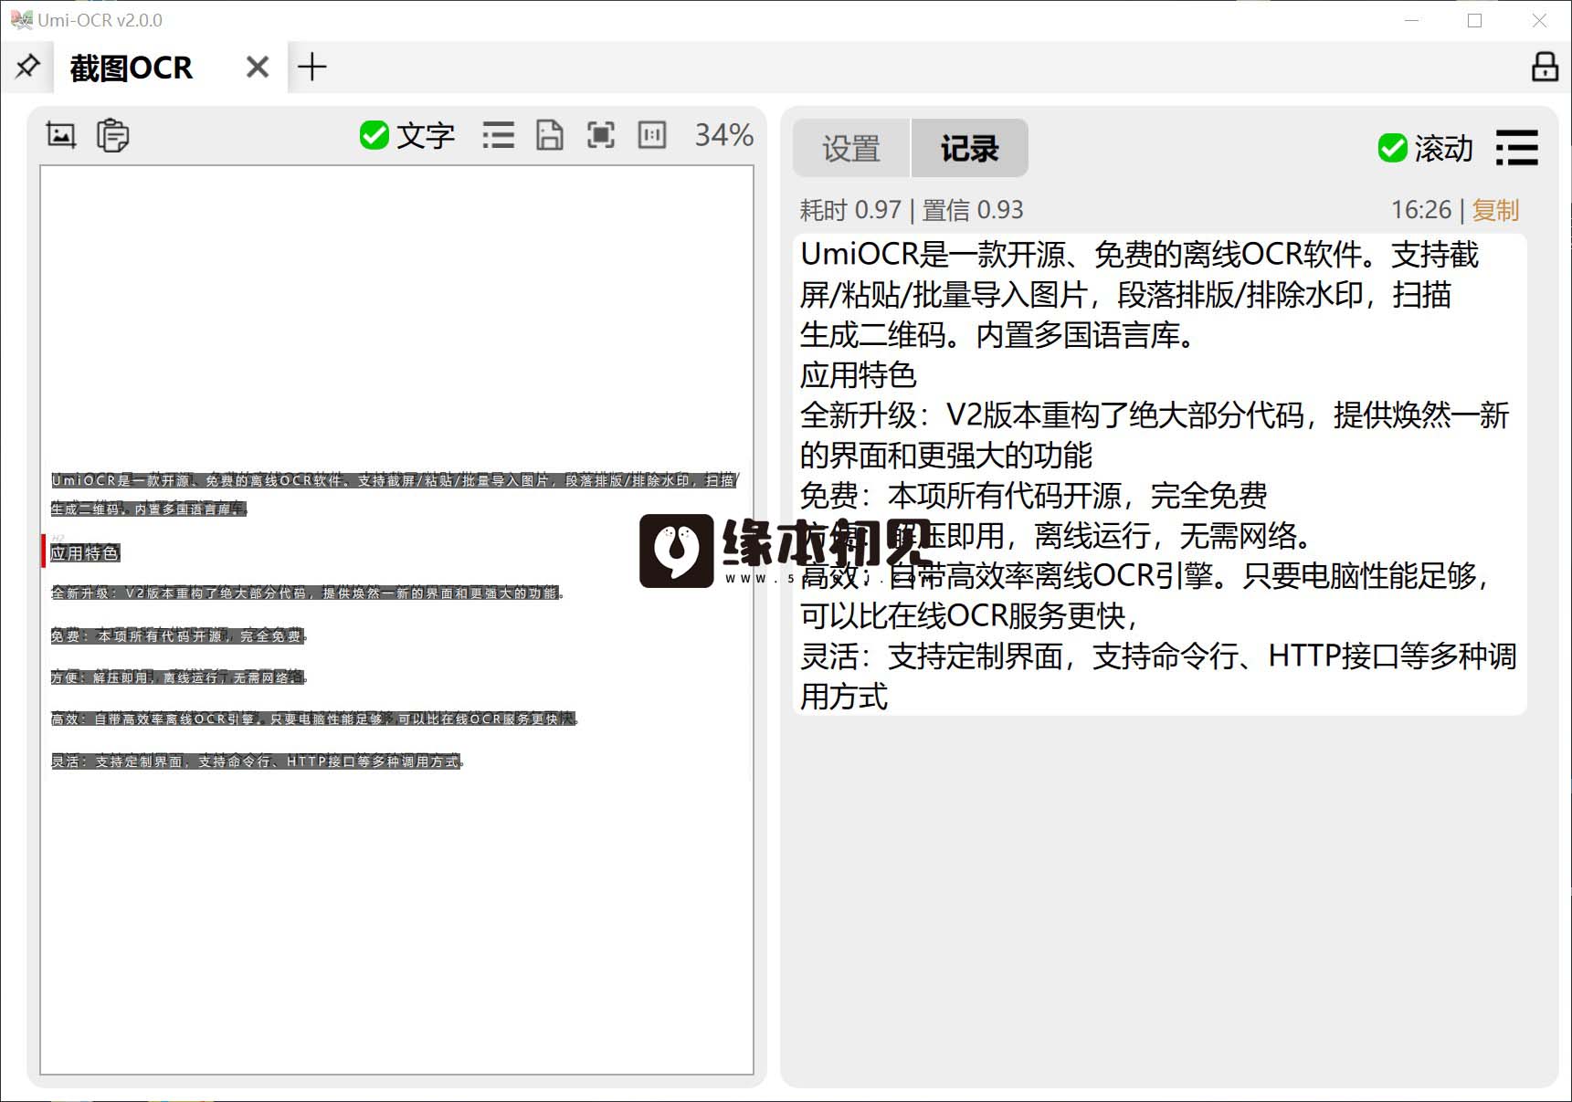Paste image from clipboard icon
The width and height of the screenshot is (1572, 1102).
(112, 135)
